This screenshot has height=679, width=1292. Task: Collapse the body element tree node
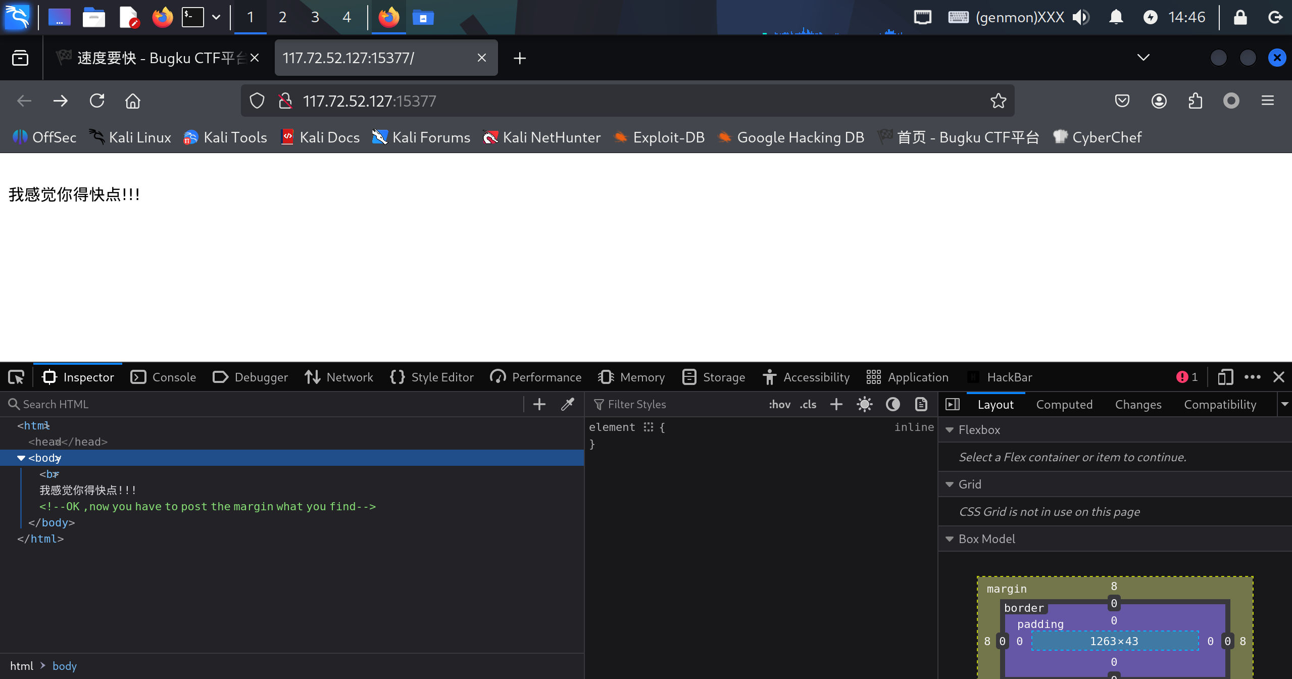pos(21,458)
